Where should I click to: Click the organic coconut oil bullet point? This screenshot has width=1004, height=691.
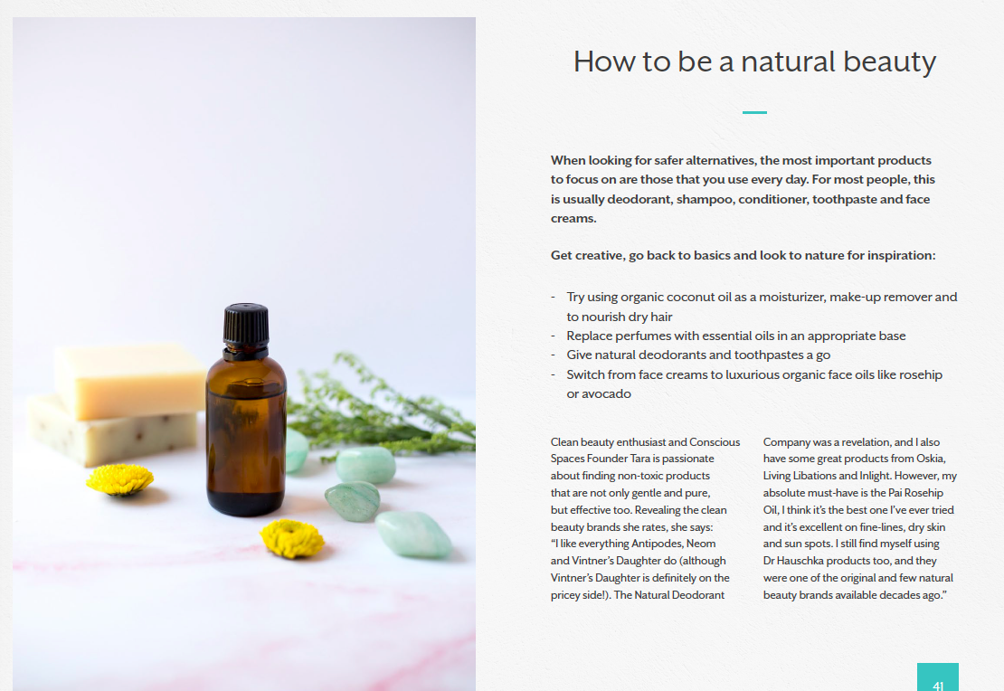pyautogui.click(x=754, y=307)
